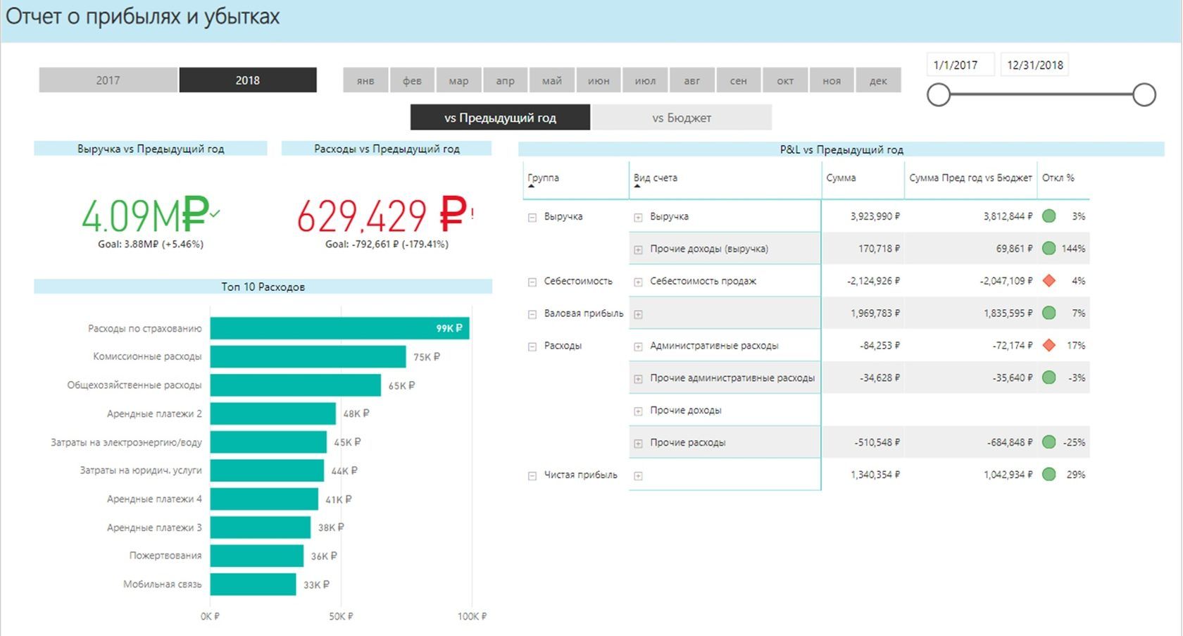
Task: Expand Прочие административные расходы row
Action: [638, 379]
